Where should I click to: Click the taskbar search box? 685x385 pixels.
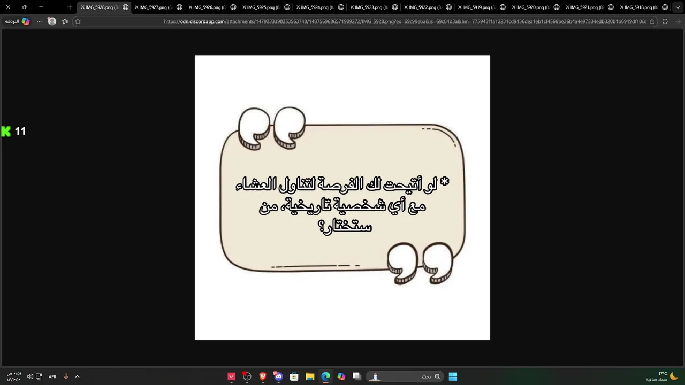coord(405,376)
